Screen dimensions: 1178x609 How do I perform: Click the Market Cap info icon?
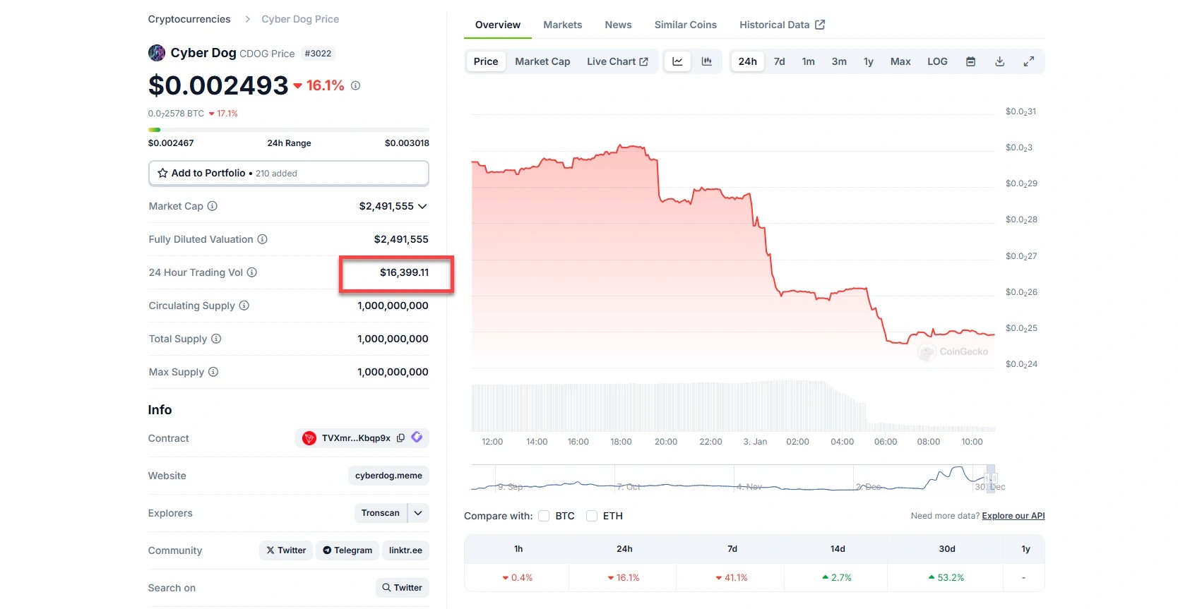click(x=213, y=206)
